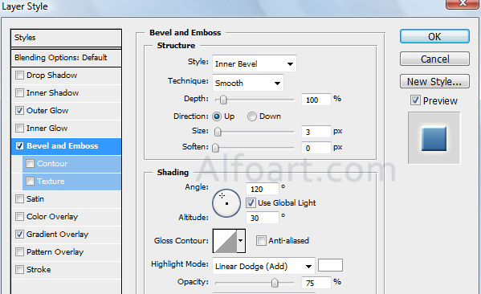Click the highlight Opacity slider handle
The width and height of the screenshot is (481, 294).
[x=275, y=283]
